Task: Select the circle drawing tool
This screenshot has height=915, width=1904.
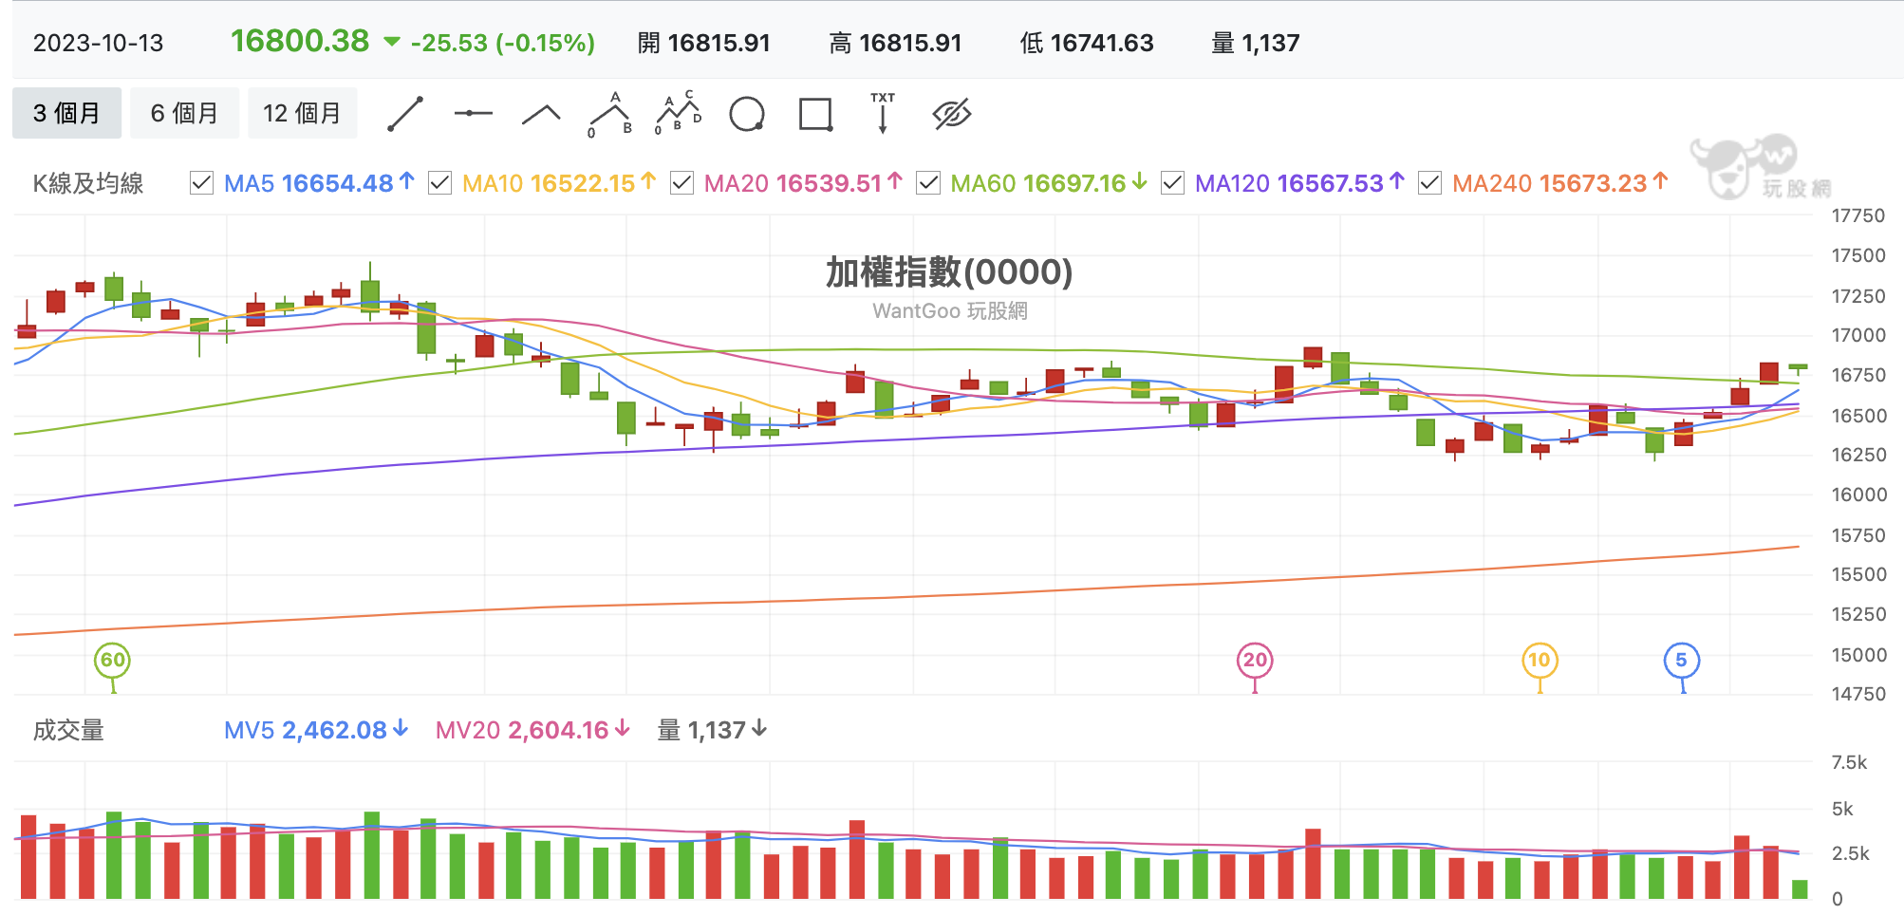Action: point(747,114)
